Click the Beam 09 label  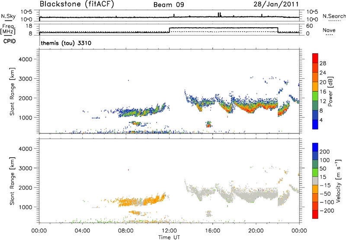[169, 4]
